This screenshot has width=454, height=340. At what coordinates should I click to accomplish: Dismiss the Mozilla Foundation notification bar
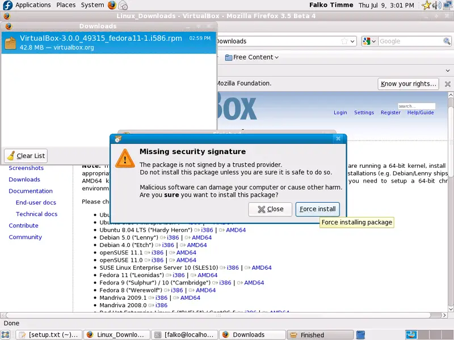448,84
